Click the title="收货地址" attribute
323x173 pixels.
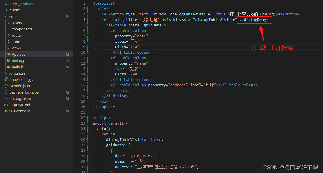pos(143,20)
